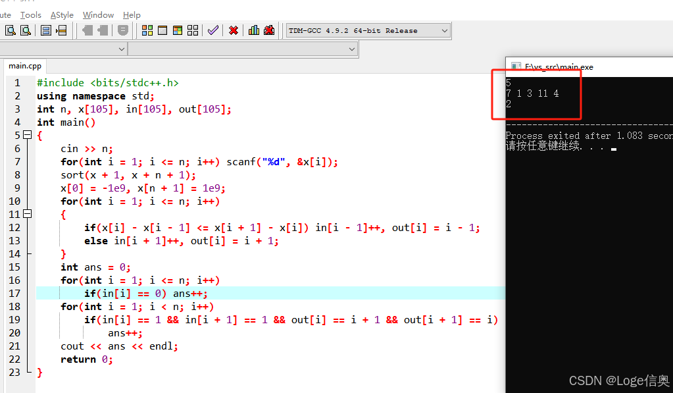Click the 'else in[i + 1]++' line
The width and height of the screenshot is (673, 393).
(181, 241)
